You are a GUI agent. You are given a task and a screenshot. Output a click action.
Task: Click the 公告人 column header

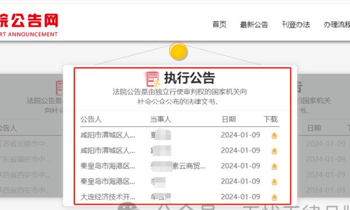coord(91,119)
